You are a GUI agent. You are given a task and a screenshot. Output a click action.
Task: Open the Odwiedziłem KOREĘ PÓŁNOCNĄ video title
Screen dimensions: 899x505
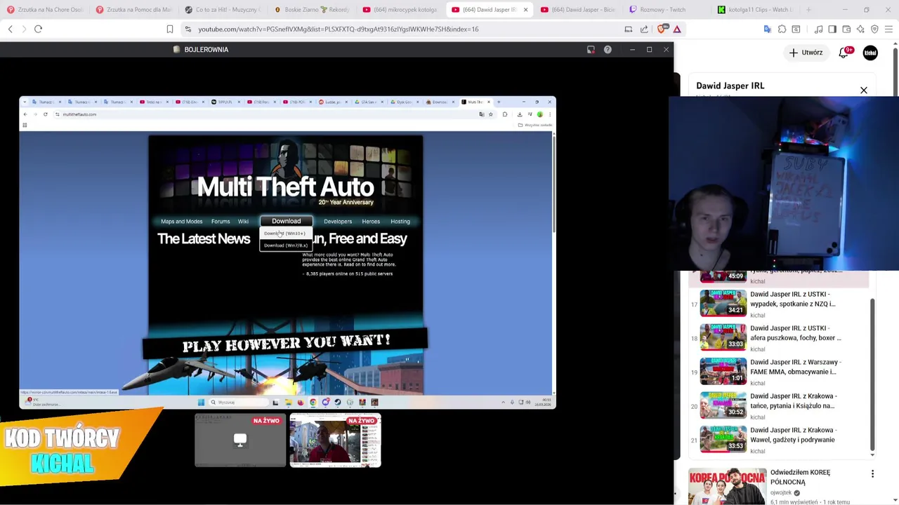click(800, 477)
